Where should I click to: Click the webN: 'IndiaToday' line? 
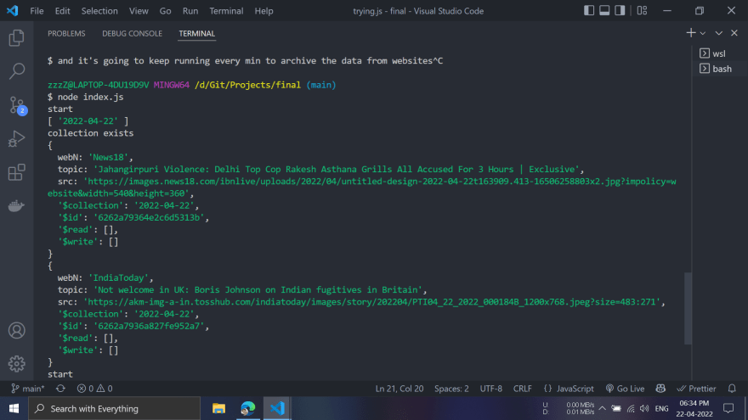coord(105,277)
